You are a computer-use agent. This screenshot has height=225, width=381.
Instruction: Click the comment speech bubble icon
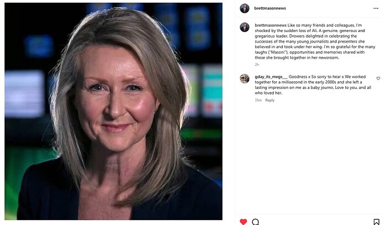(255, 222)
